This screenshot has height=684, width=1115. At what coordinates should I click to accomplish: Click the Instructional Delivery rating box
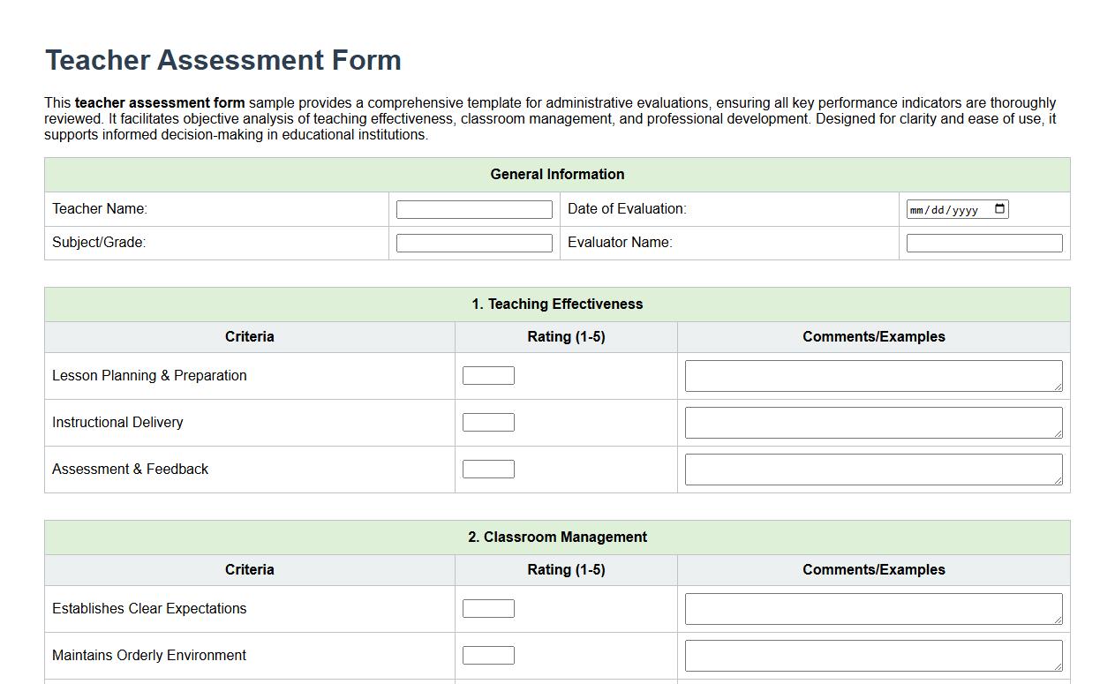(488, 421)
